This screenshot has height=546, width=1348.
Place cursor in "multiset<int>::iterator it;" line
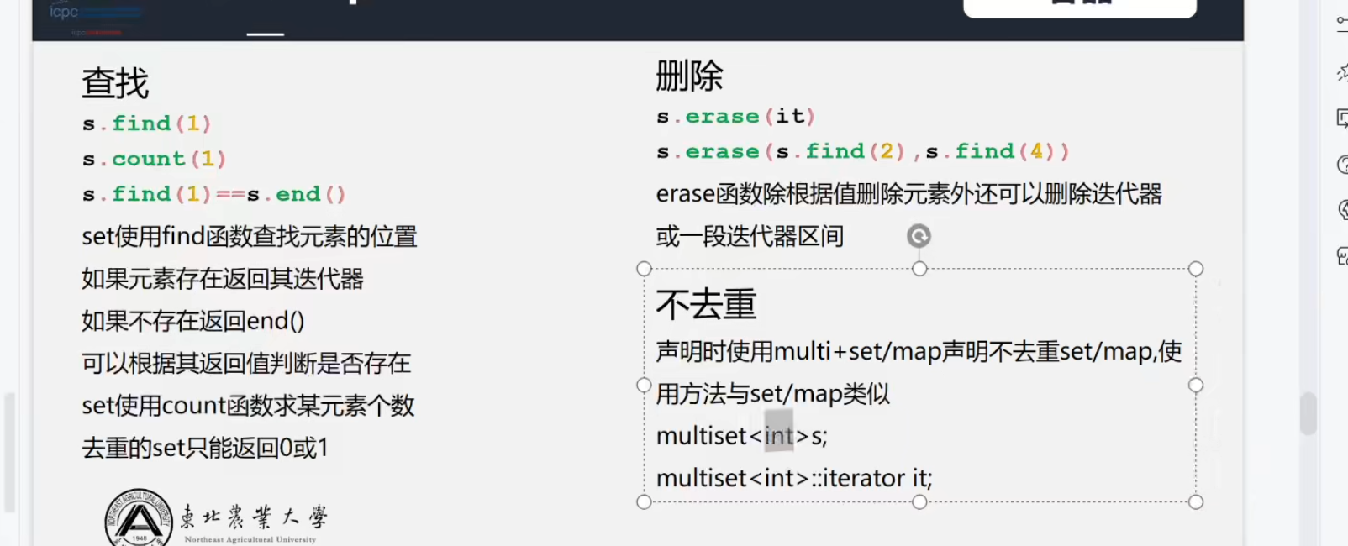tap(793, 478)
